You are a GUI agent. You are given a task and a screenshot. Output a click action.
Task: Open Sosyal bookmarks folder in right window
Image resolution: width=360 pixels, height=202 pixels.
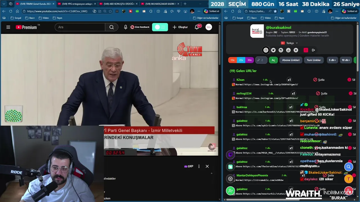238,18
